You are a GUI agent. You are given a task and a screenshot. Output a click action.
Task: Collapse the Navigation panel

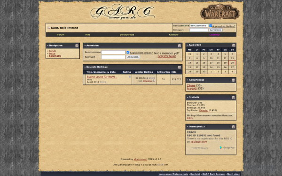coord(77,46)
